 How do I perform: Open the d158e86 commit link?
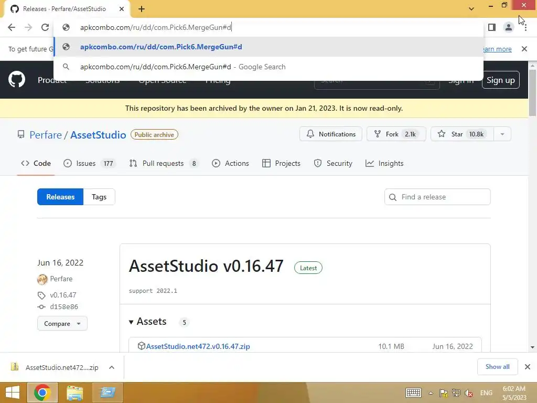[64, 306]
